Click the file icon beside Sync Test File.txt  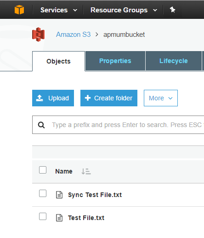coord(59,195)
